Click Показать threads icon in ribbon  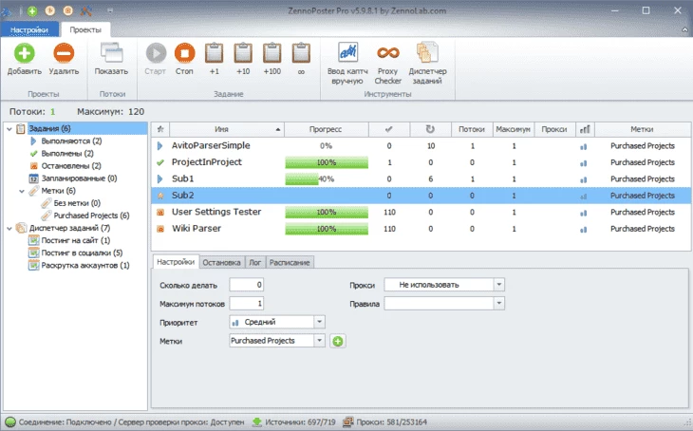click(111, 53)
